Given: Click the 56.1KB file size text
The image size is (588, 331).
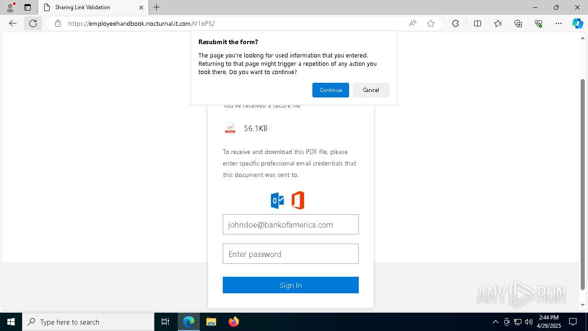Looking at the screenshot, I should click(x=256, y=128).
